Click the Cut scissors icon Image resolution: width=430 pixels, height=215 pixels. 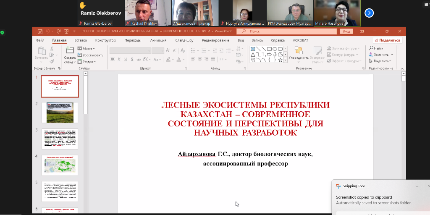coord(52,49)
